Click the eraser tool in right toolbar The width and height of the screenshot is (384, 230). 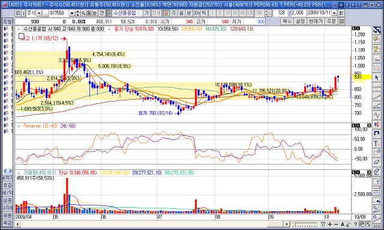(x=377, y=162)
